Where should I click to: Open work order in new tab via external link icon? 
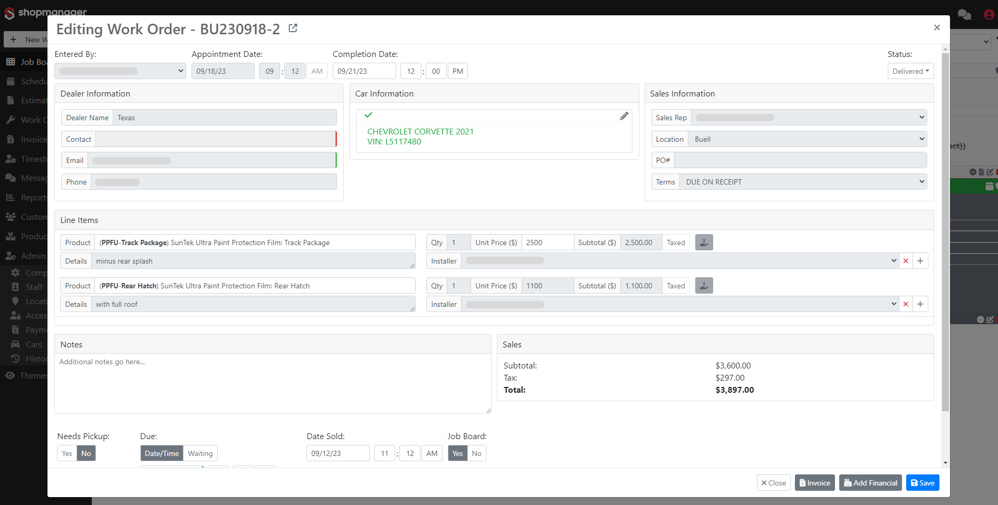point(293,28)
